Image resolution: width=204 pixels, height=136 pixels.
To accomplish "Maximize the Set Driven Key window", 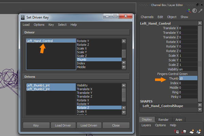I will (x=115, y=16).
